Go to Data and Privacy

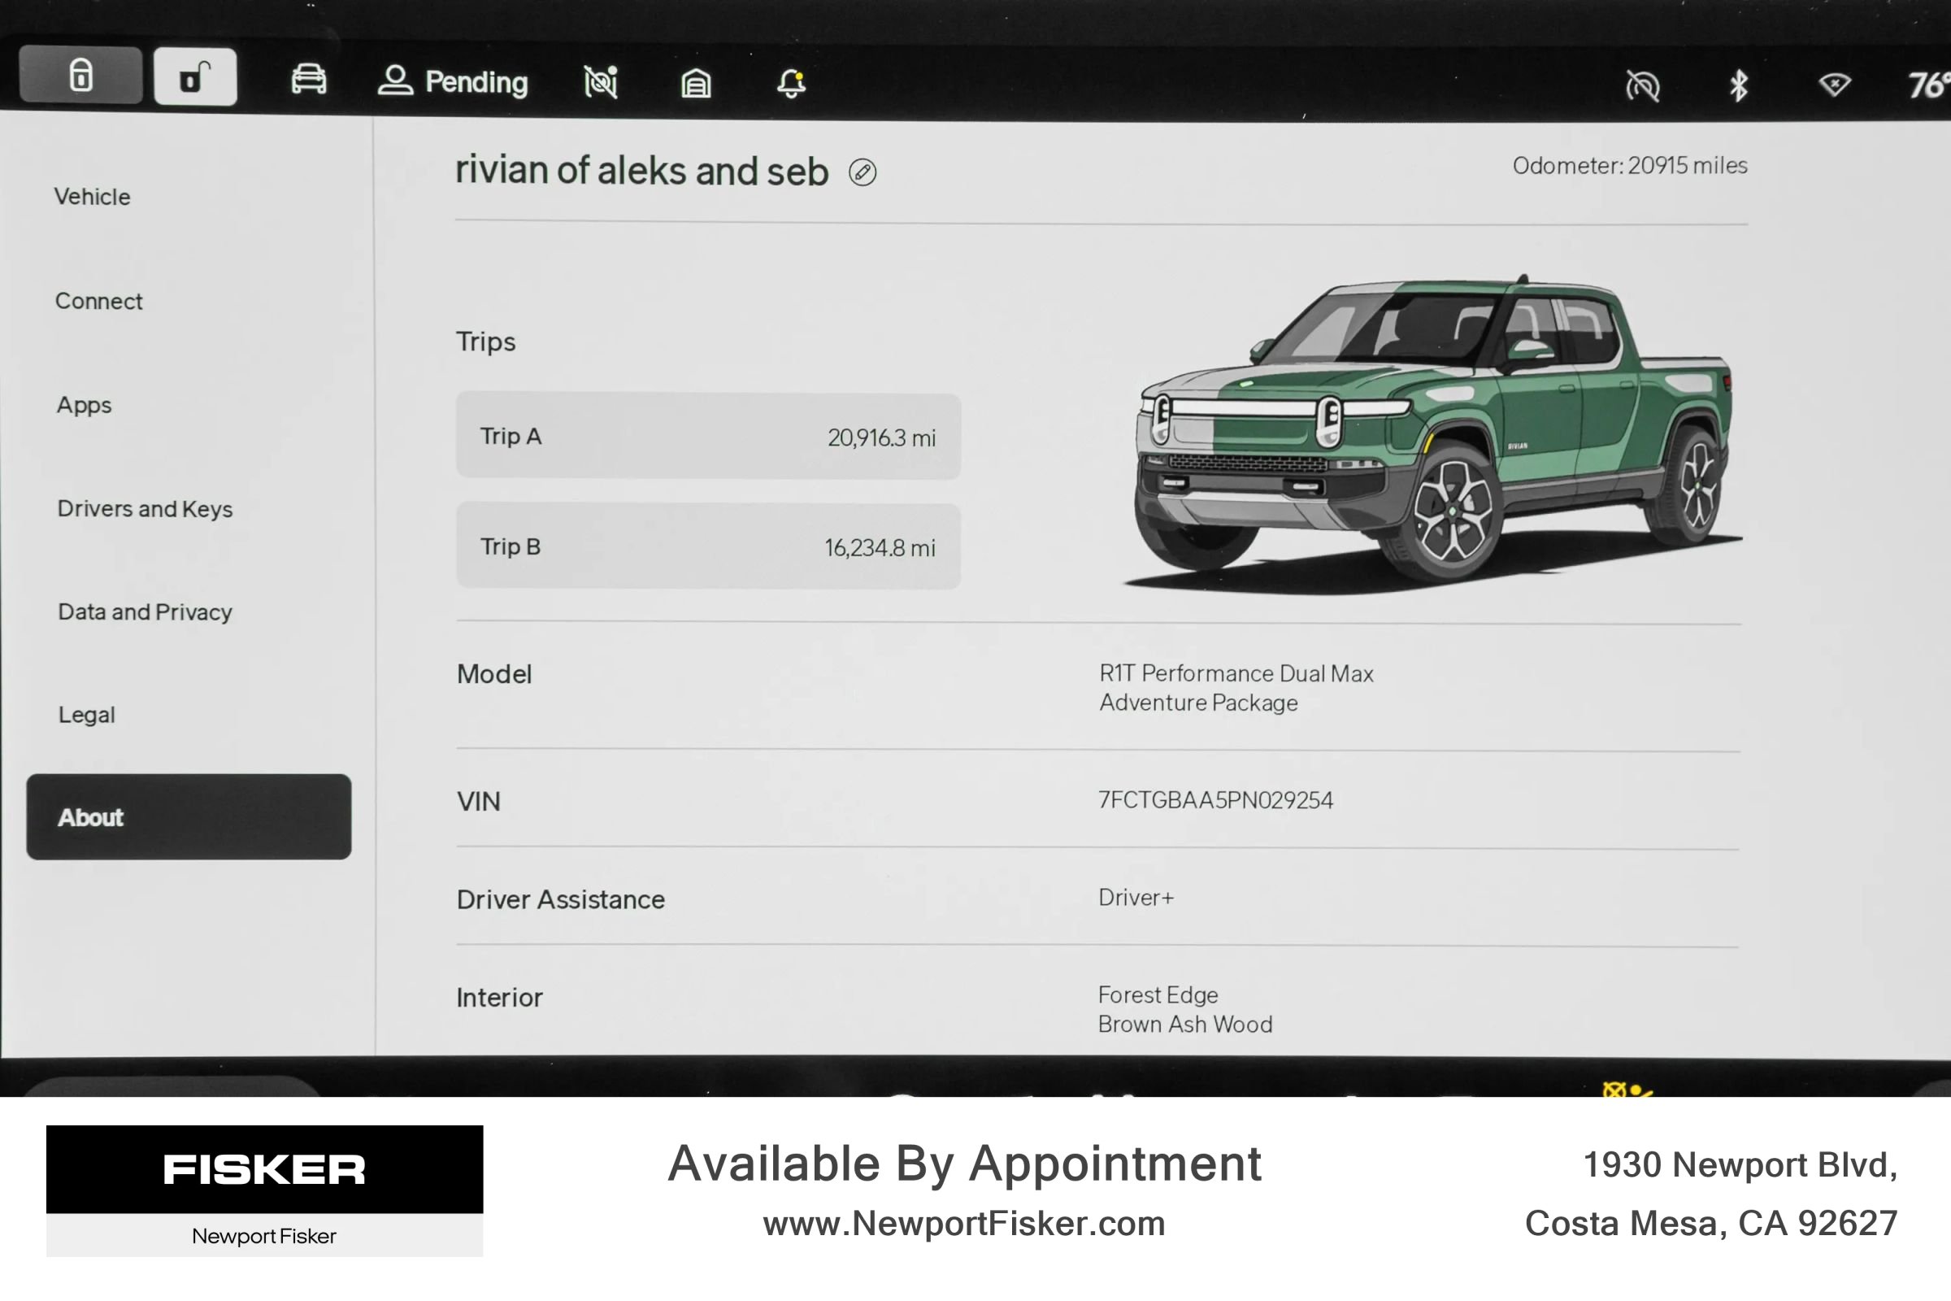click(x=146, y=612)
